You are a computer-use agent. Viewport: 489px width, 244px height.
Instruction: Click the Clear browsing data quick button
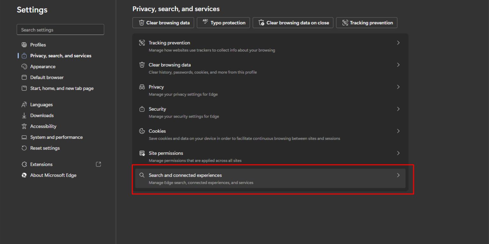[x=163, y=23]
